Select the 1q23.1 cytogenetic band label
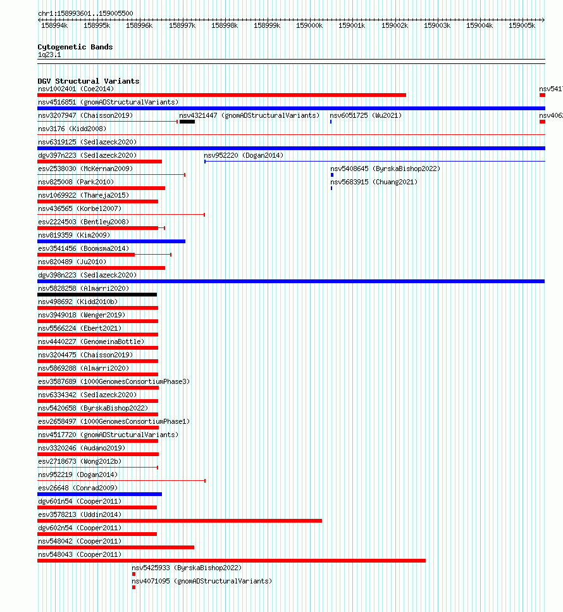This screenshot has height=612, width=563. coord(49,54)
